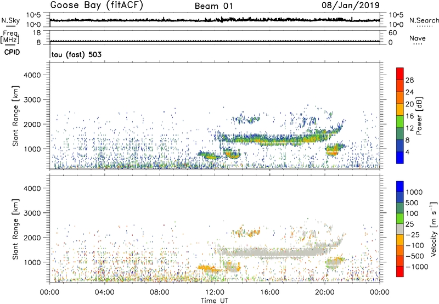Select the N.Sky legend label
This screenshot has width=439, height=304.
click(x=10, y=20)
